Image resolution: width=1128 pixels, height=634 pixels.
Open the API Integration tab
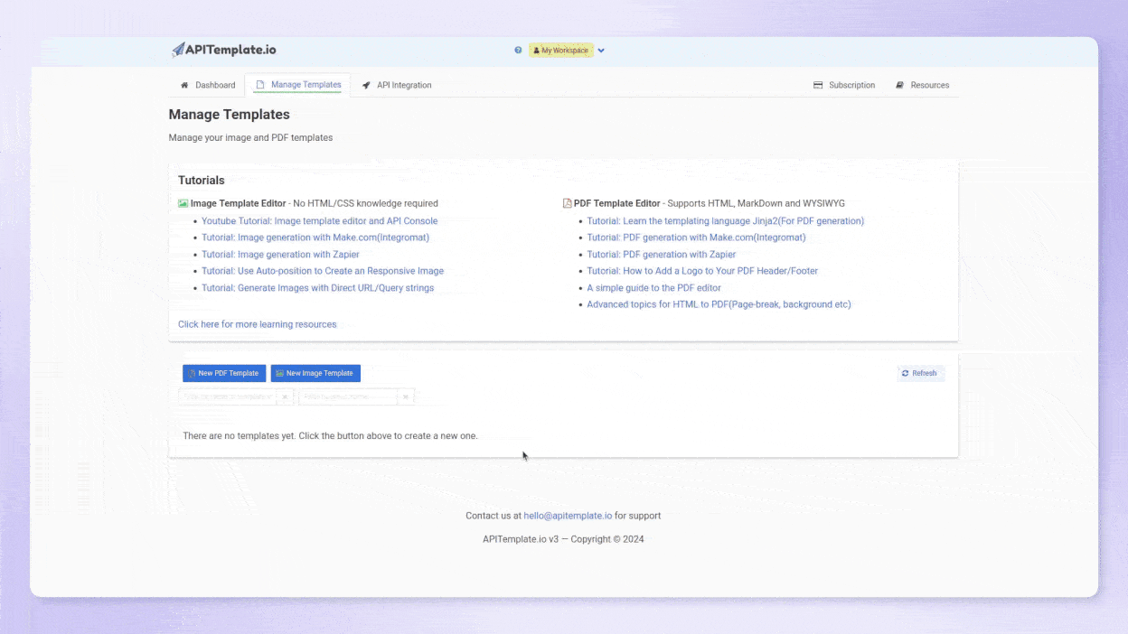coord(397,85)
